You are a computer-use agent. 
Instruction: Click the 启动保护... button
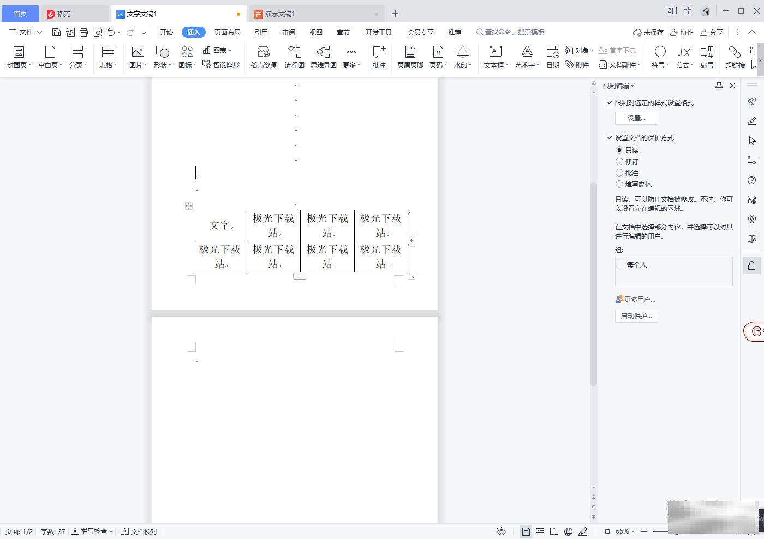point(636,316)
